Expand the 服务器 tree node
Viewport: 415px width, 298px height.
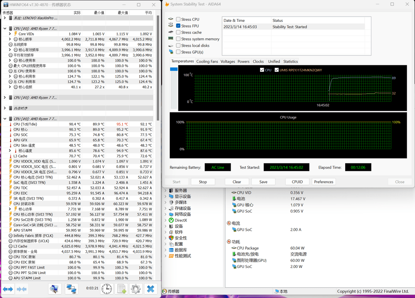[x=165, y=190]
